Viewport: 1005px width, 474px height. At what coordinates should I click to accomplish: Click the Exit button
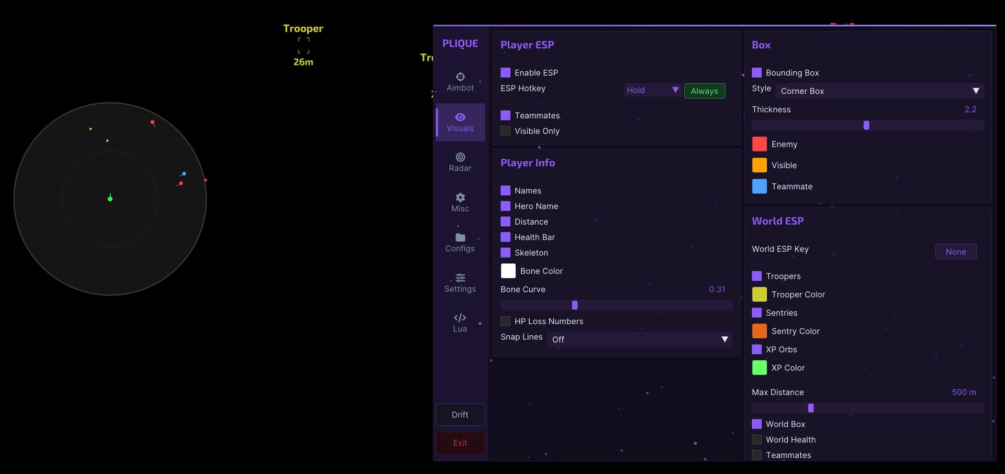pos(460,443)
